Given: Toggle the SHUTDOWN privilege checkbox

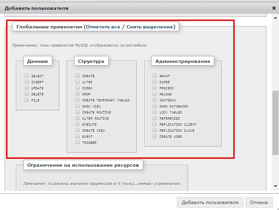Looking at the screenshot, I should coord(154,100).
